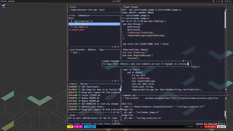233x131 pixels.
Task: Select commit 8f8caa80 Create LICENSE.md
Action: click(94, 95)
